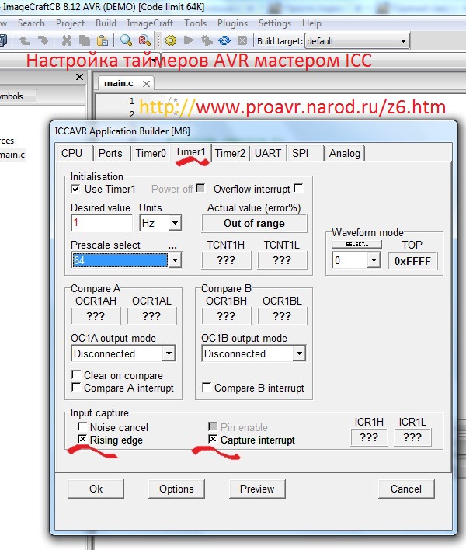The width and height of the screenshot is (466, 550).
Task: Click the Out of range actual value
Action: coord(254,223)
